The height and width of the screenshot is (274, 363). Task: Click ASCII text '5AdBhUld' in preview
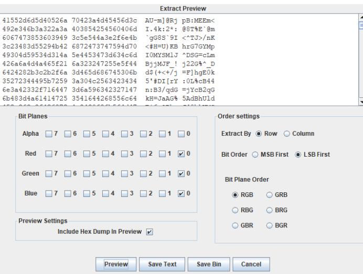click(198, 98)
